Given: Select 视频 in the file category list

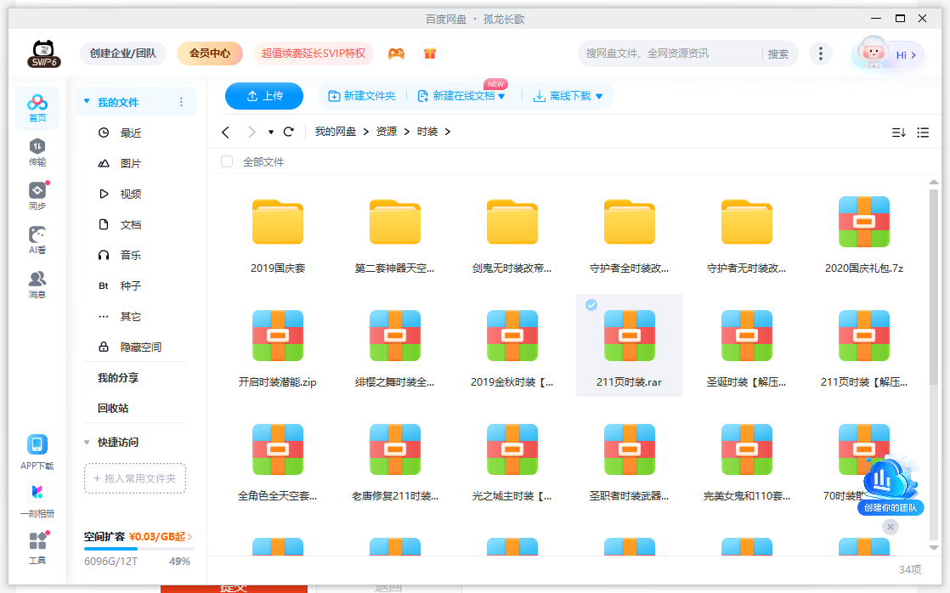Looking at the screenshot, I should tap(131, 195).
